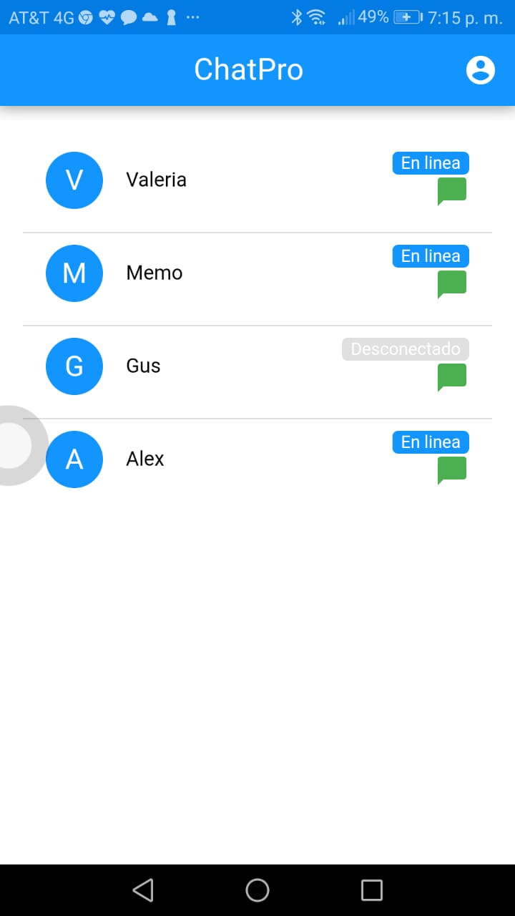The height and width of the screenshot is (916, 515).
Task: Click Valeria's blue V avatar
Action: coord(74,180)
